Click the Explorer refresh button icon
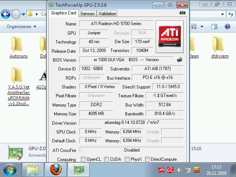Screen dimensions: 236x177 231,14
